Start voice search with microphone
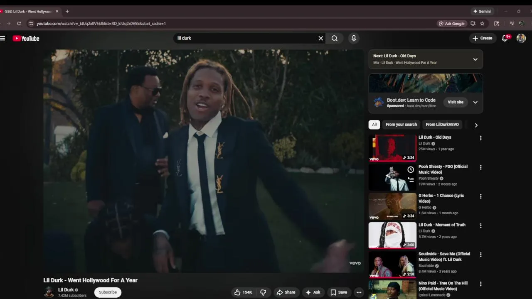This screenshot has width=532, height=299. [354, 38]
